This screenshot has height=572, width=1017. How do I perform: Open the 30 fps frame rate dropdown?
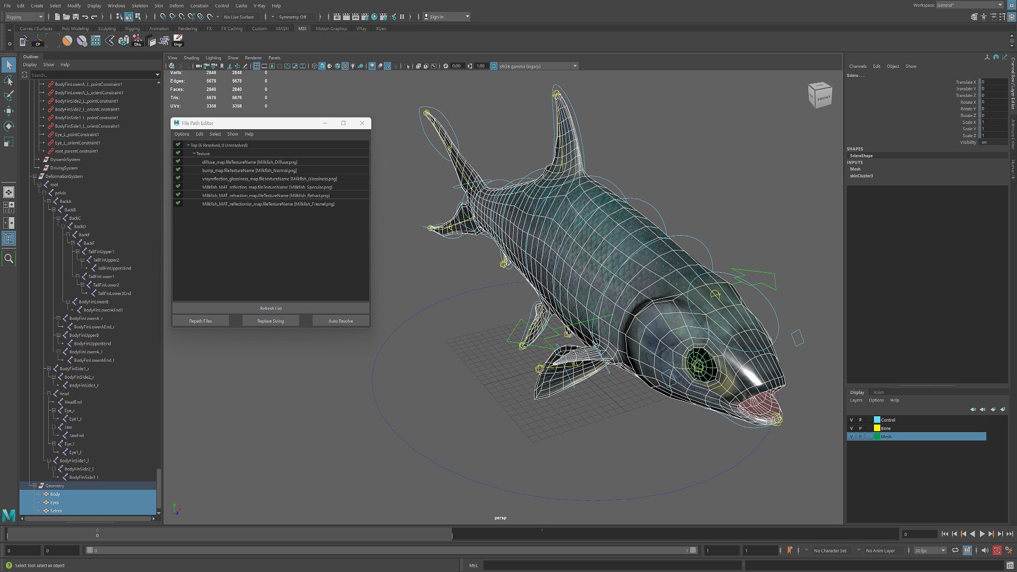[930, 550]
